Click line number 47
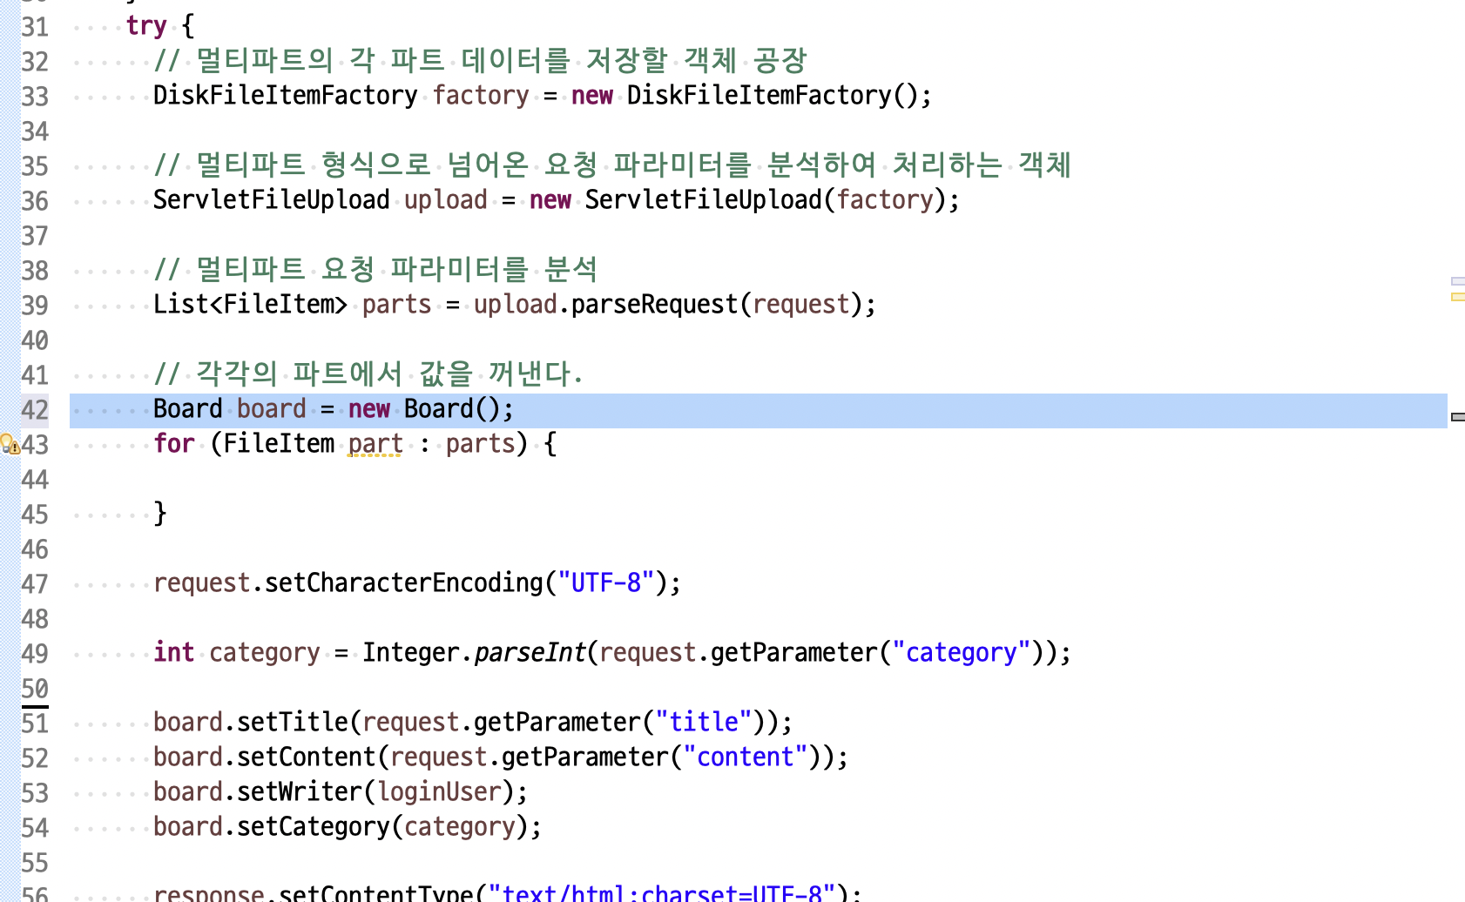This screenshot has width=1465, height=902. pyautogui.click(x=35, y=584)
